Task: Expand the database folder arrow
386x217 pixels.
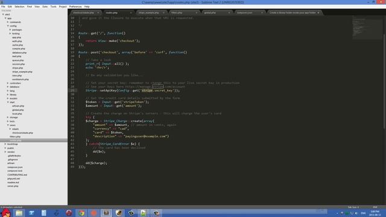Action: [x=8, y=87]
